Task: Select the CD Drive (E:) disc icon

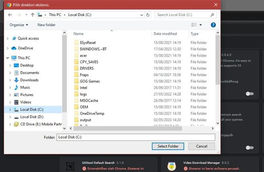Action: pos(16,124)
